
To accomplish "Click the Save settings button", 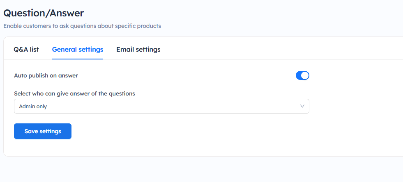I will pos(43,131).
